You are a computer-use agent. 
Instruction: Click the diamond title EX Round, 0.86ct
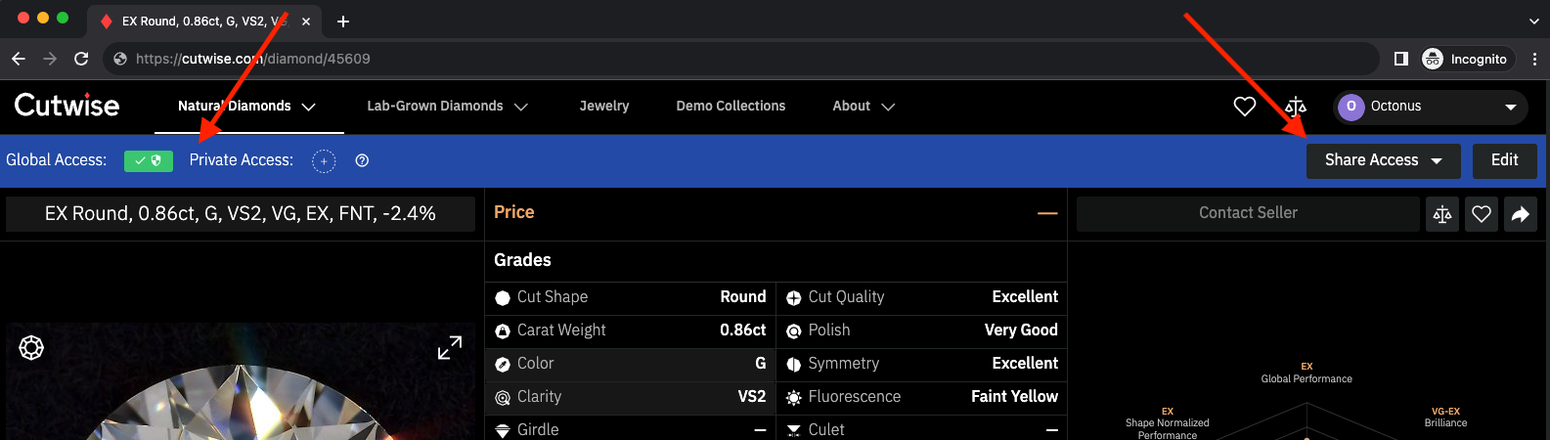click(241, 214)
